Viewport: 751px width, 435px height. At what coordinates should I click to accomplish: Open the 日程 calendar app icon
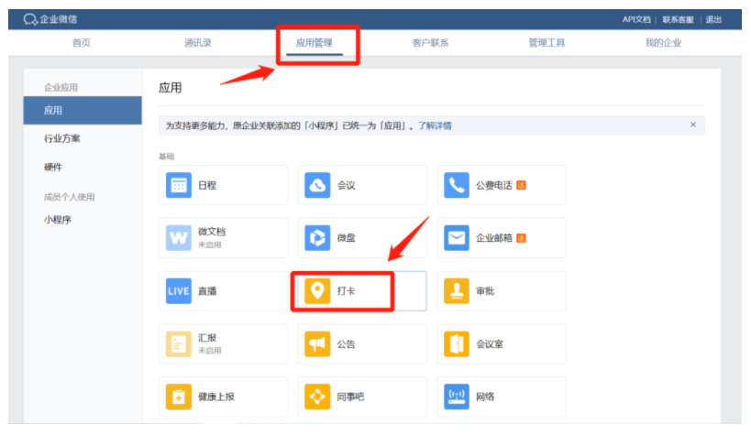pos(179,185)
